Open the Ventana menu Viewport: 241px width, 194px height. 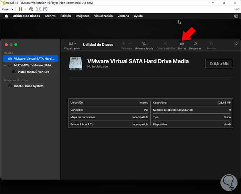123,16
